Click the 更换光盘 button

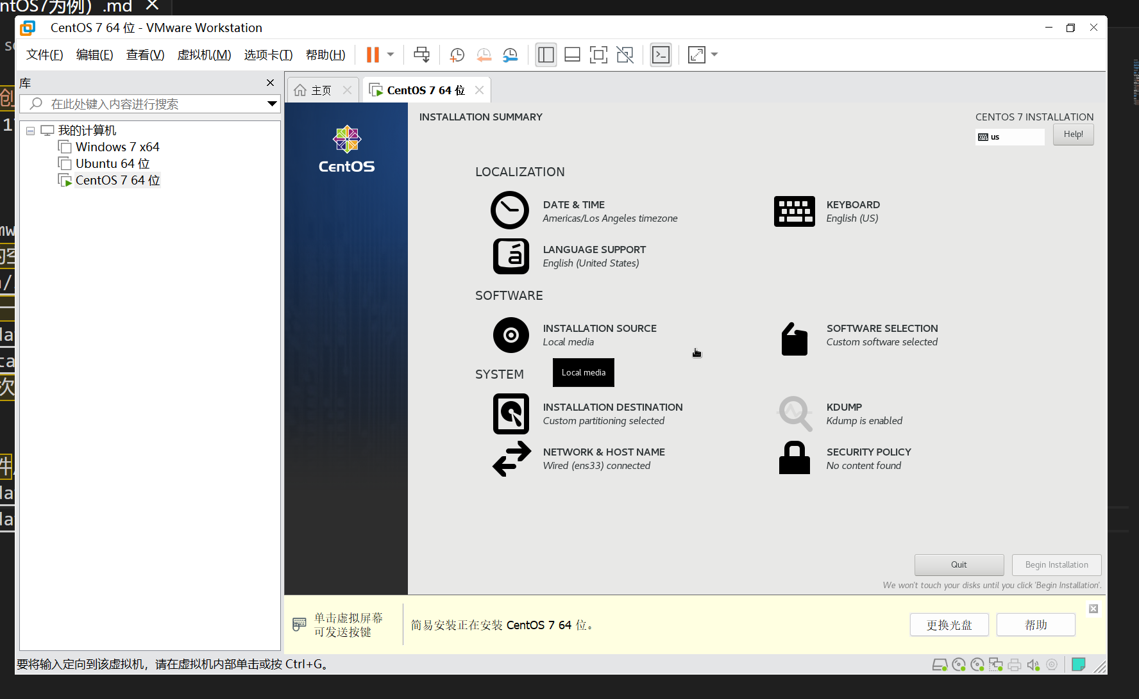click(x=949, y=625)
